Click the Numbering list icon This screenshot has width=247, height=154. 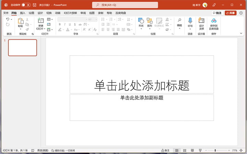coord(111,19)
